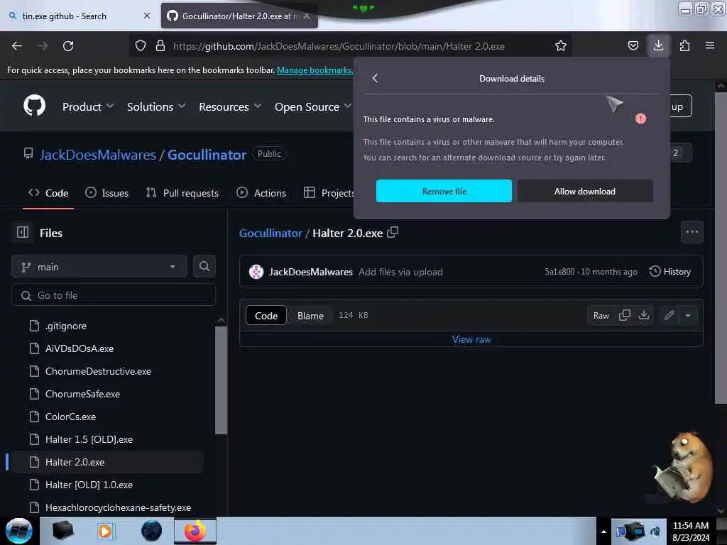Image resolution: width=727 pixels, height=545 pixels.
Task: Open Halter 1.5 [OLD].exe in file tree
Action: pos(89,439)
